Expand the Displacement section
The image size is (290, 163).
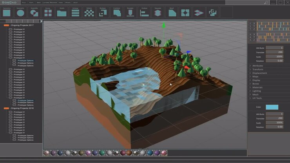258,73
